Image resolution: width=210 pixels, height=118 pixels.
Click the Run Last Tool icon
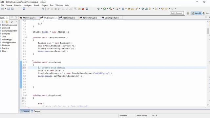(x=111, y=9)
